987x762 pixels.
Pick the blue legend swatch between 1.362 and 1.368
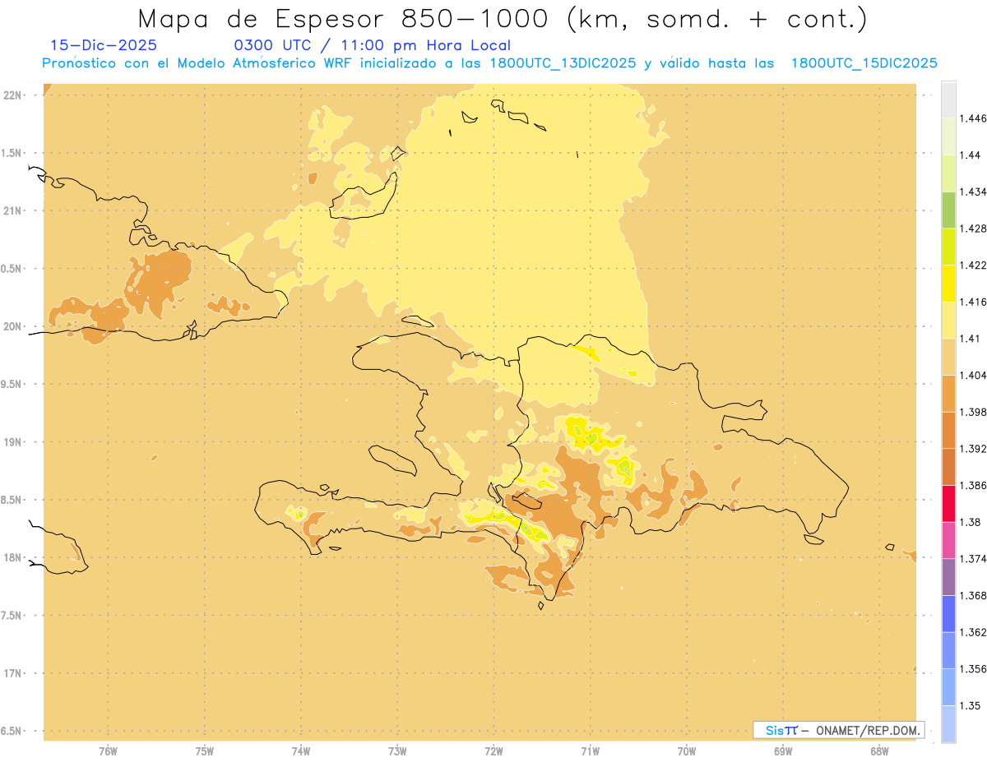pyautogui.click(x=948, y=614)
